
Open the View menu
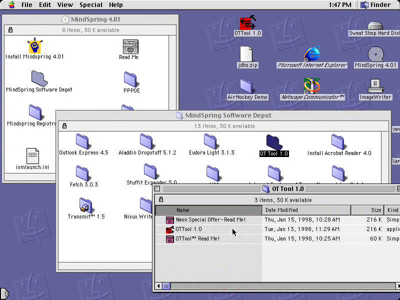click(x=65, y=5)
